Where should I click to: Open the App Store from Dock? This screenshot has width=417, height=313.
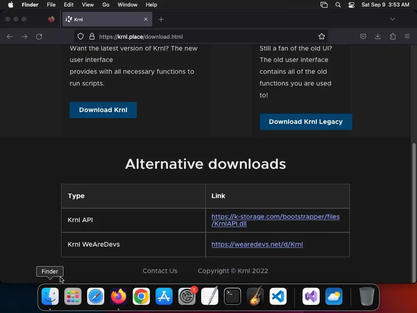click(x=164, y=296)
